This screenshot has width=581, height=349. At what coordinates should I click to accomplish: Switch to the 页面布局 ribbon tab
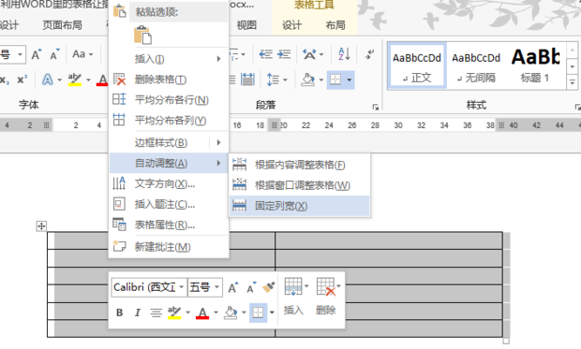pos(62,25)
